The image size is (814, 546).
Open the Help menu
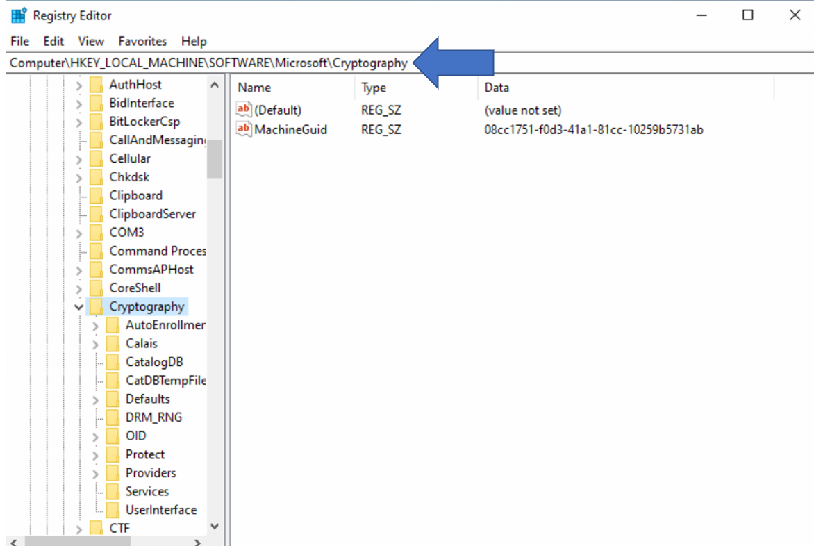click(x=194, y=41)
